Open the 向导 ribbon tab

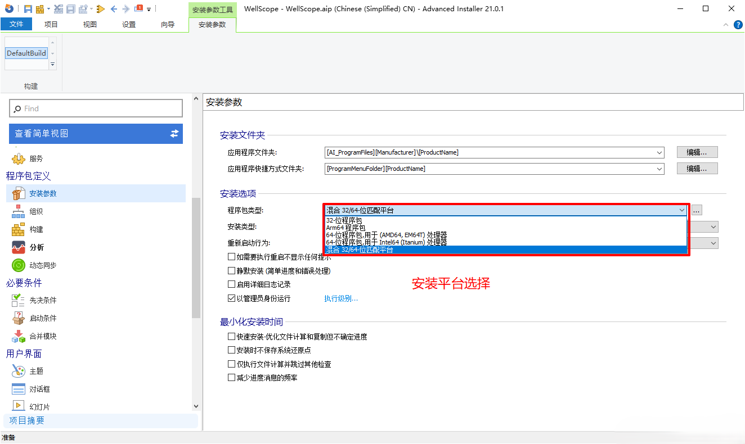click(x=168, y=24)
